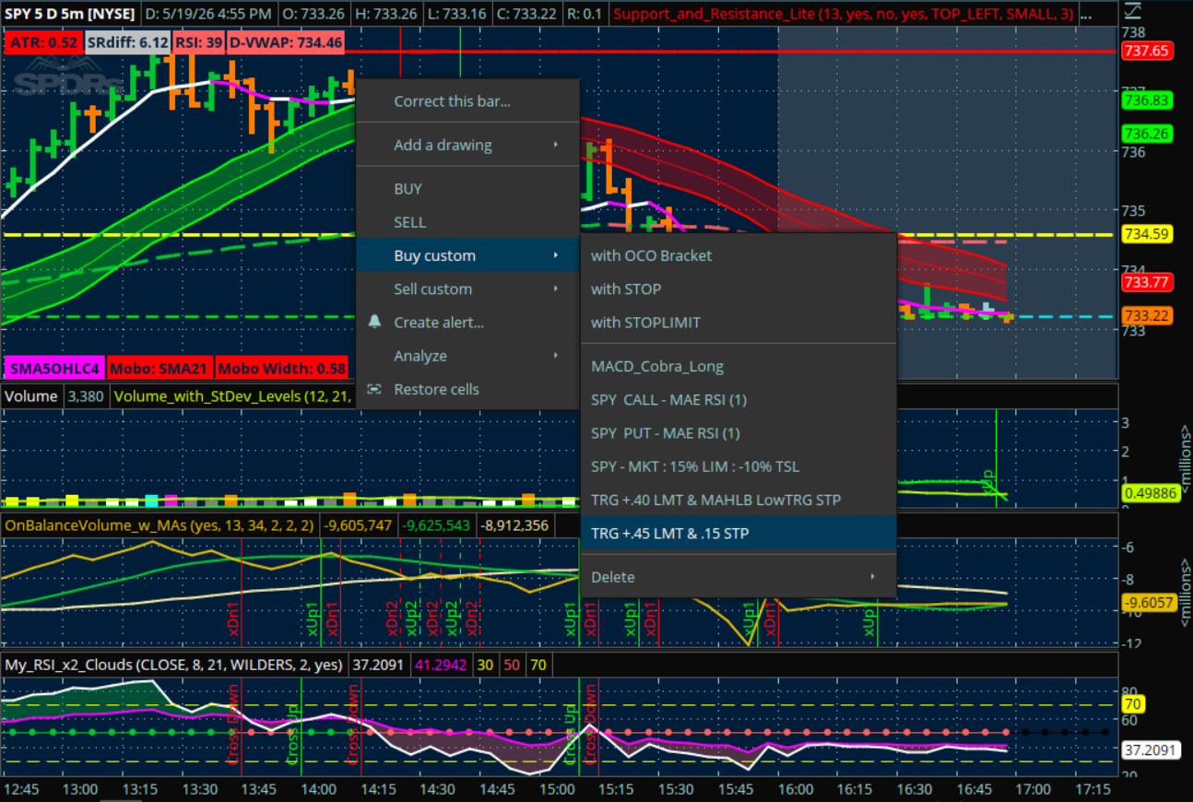Click the ATR: 0.52 chart label

pos(43,42)
